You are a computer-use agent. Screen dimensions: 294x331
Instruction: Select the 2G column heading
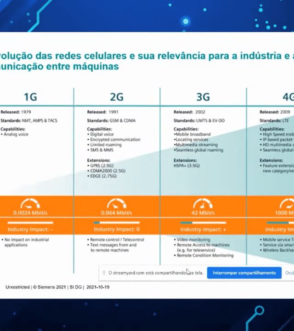coord(117,97)
